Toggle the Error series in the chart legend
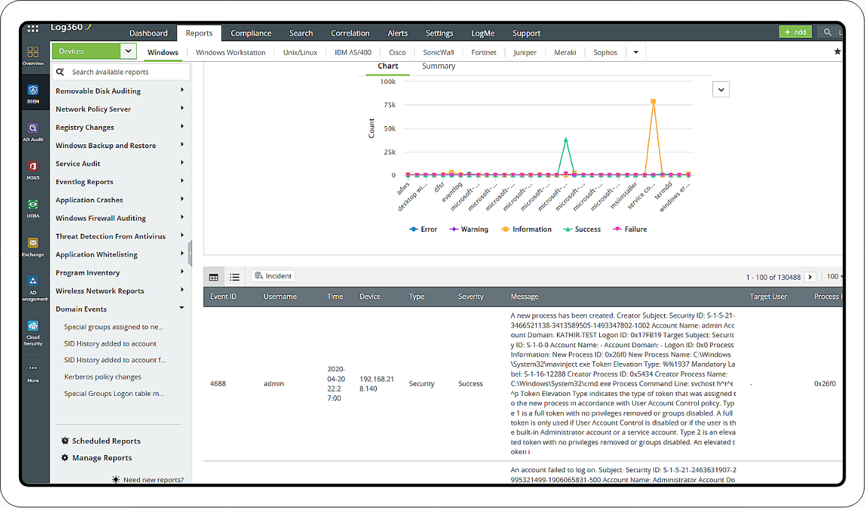 coord(423,229)
